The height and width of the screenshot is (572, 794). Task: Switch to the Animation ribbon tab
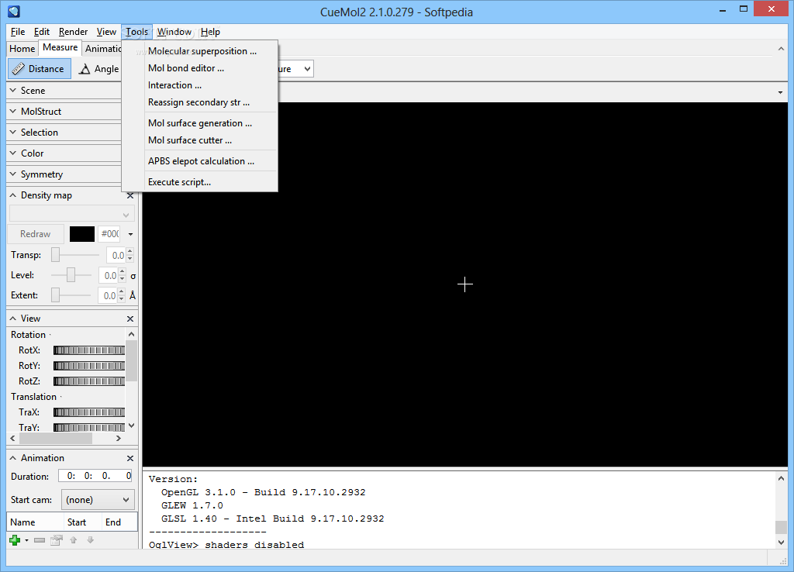[103, 49]
